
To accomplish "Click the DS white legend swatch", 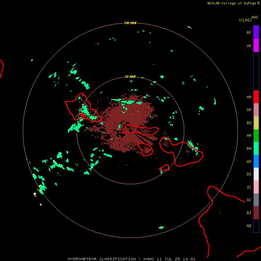I will tap(256, 174).
